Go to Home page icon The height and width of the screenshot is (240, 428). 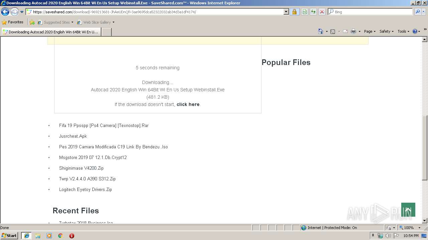[320, 31]
